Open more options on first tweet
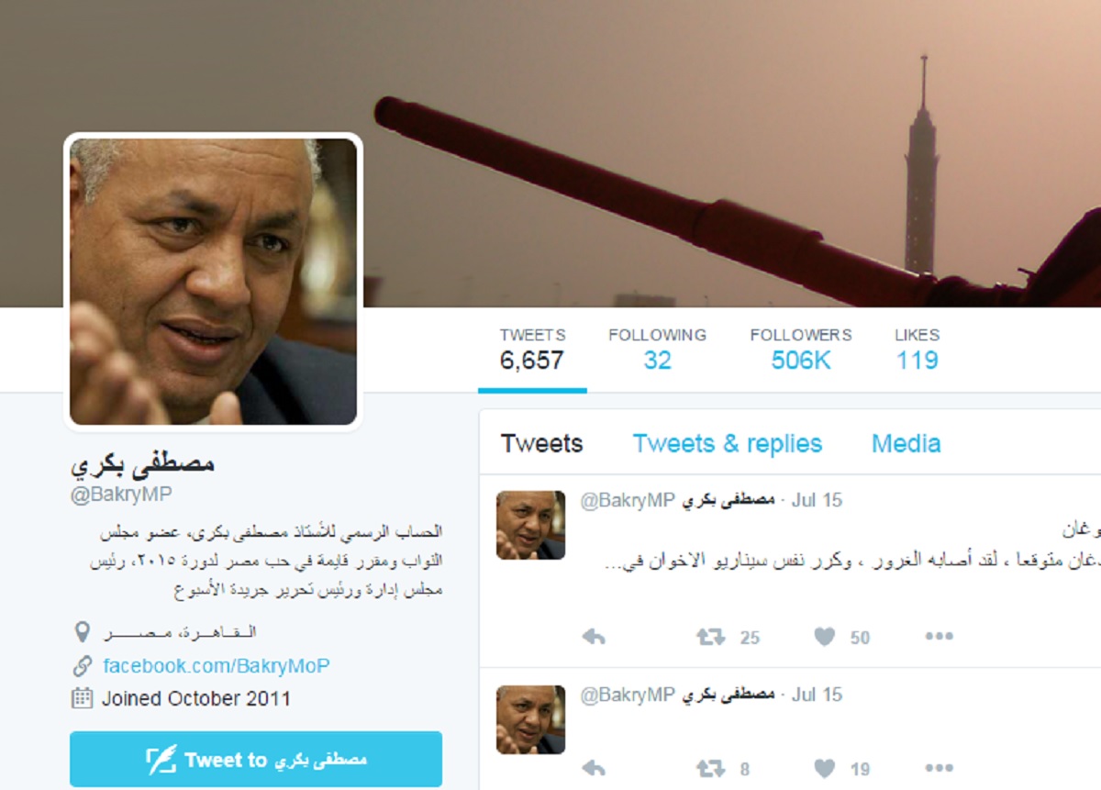This screenshot has width=1101, height=790. [939, 637]
